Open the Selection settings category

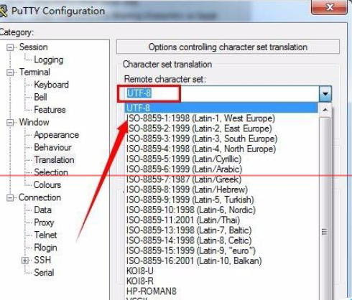click(x=51, y=172)
